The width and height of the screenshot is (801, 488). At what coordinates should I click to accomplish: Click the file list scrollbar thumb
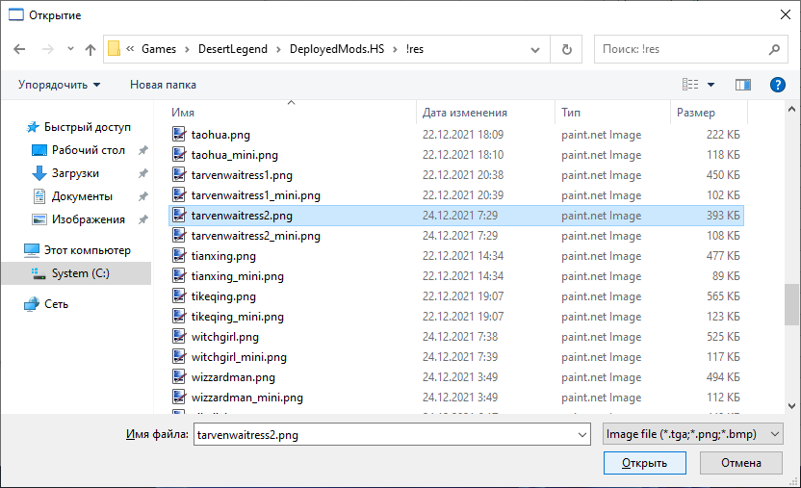[791, 304]
